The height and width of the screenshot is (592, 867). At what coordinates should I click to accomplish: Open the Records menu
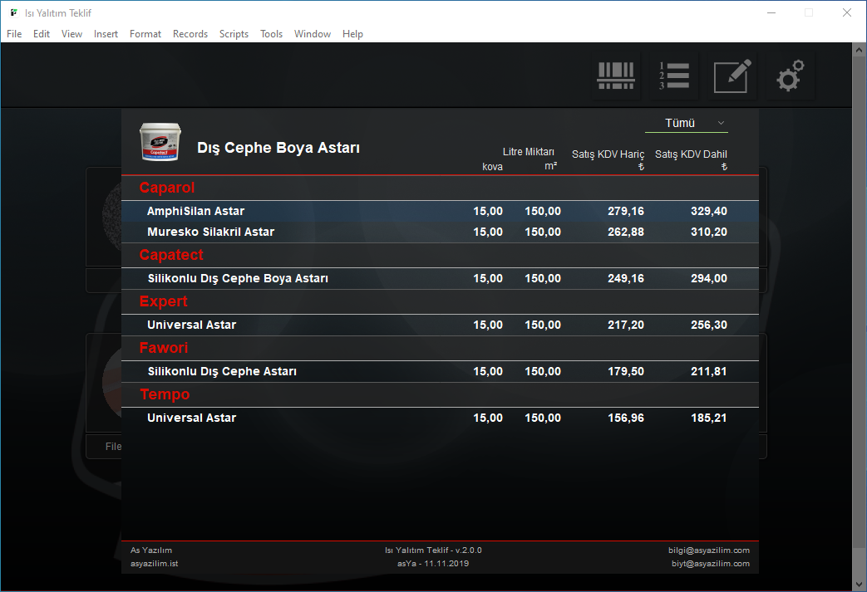190,34
